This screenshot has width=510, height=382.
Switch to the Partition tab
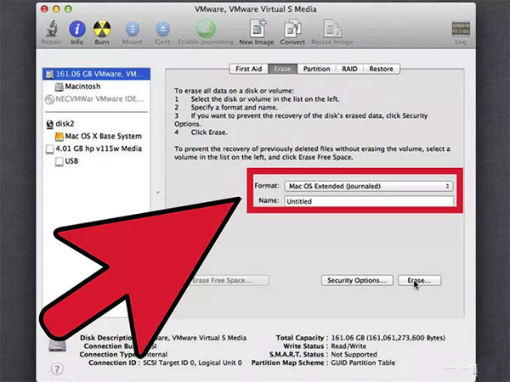316,69
